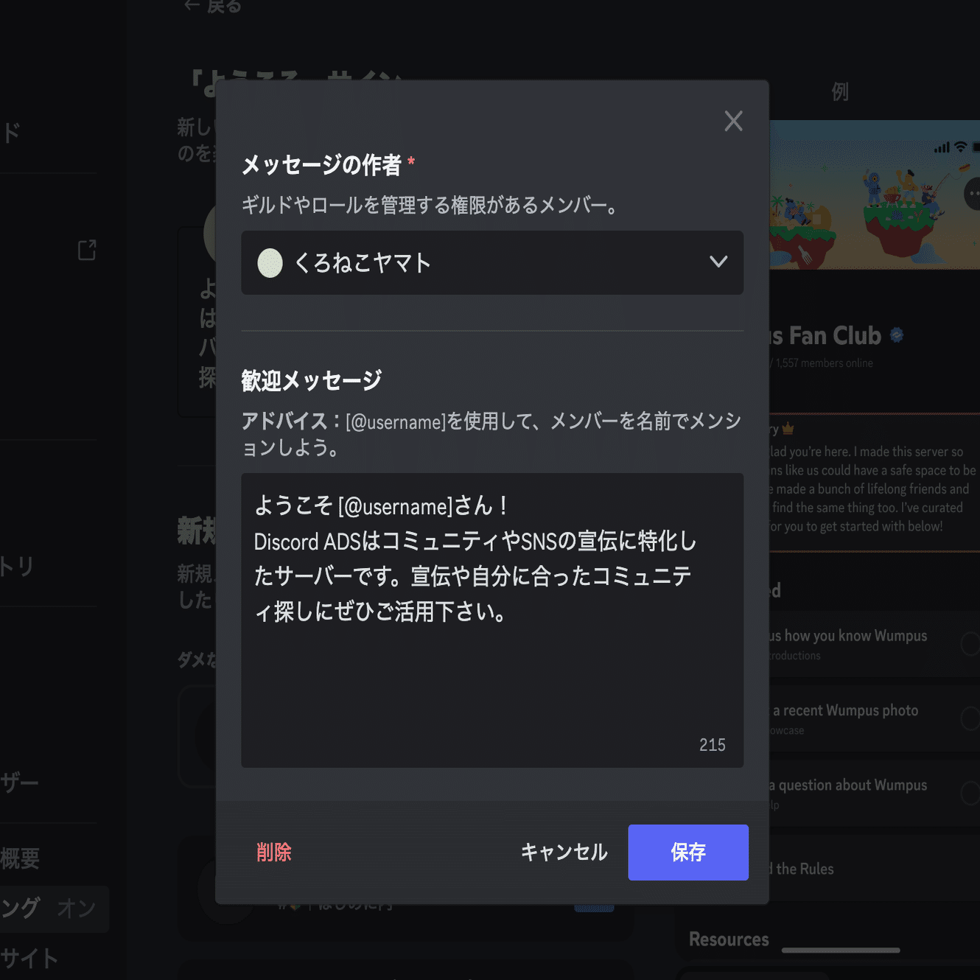980x980 pixels.
Task: Click inside the 歓迎メッセージ text area
Action: [x=492, y=619]
